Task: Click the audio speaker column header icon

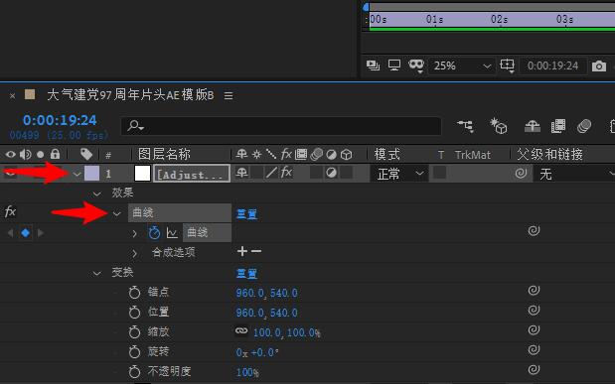Action: pyautogui.click(x=26, y=155)
